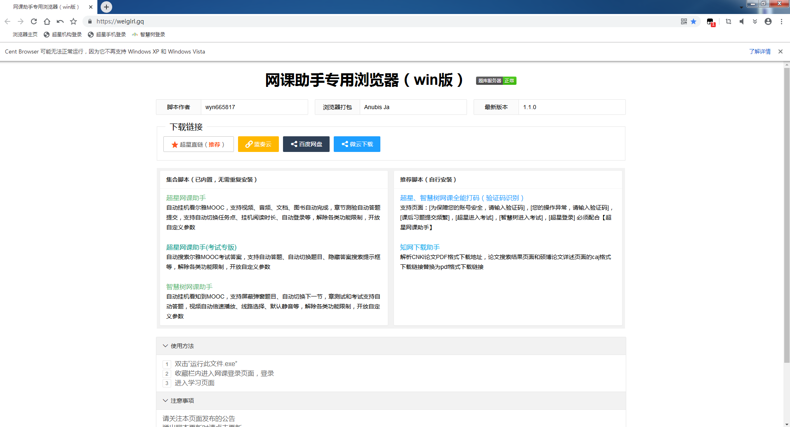Screen dimensions: 790x427
Task: Click list item 收藏栏内进入网课登录页面，登录
Action: tap(224, 373)
